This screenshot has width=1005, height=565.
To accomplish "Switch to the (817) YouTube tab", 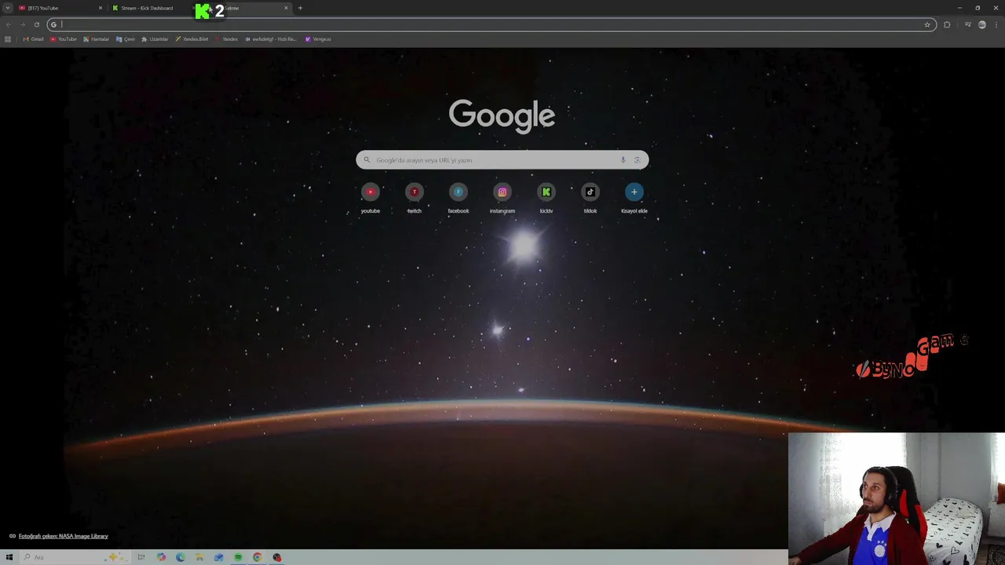I will point(60,8).
